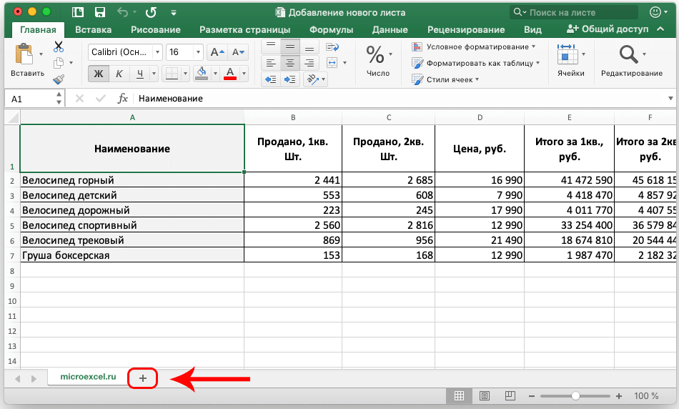This screenshot has height=409, width=679.
Task: Expand Условное форматирование dropdown
Action: click(x=475, y=46)
